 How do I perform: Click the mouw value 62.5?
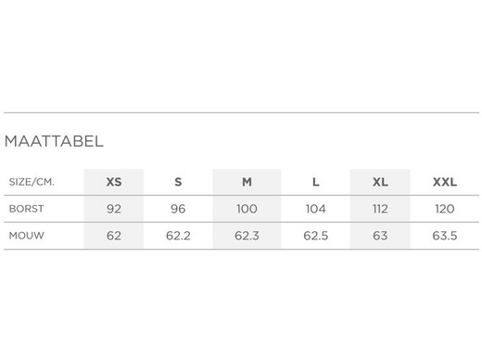(x=315, y=236)
